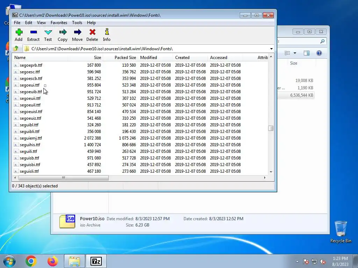
Task: Click the address bar path field
Action: (x=145, y=49)
